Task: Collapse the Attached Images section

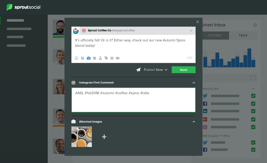Action: [x=194, y=122]
